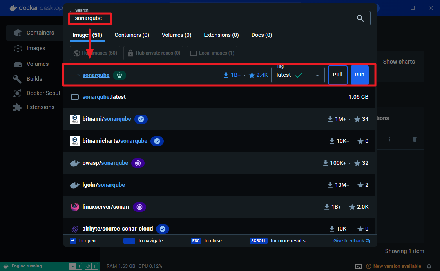Click the bitnami logo for bitnamicharts/sonarqube
This screenshot has height=271, width=440.
(x=75, y=141)
